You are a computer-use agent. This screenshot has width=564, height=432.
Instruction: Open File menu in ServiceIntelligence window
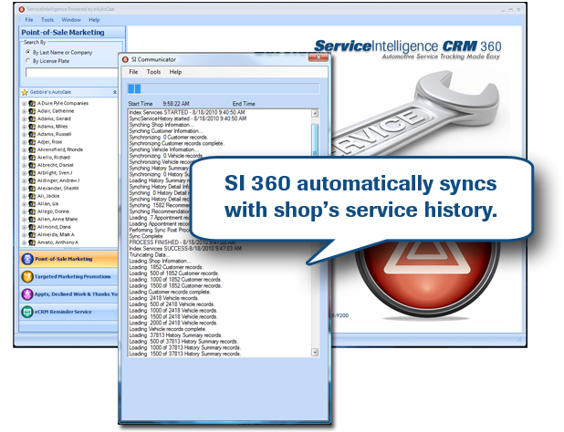tap(29, 20)
